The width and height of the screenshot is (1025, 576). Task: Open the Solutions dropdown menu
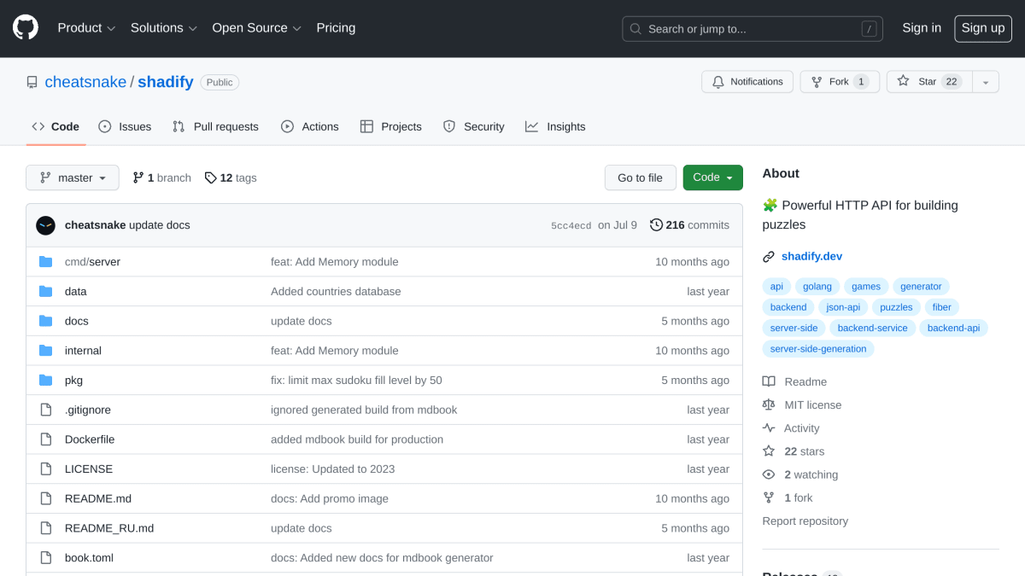[163, 28]
